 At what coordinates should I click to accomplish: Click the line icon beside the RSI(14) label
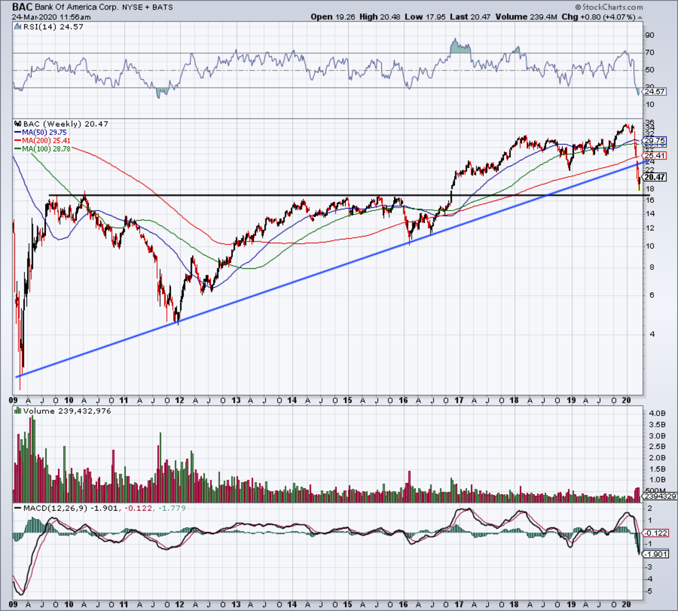coord(16,27)
